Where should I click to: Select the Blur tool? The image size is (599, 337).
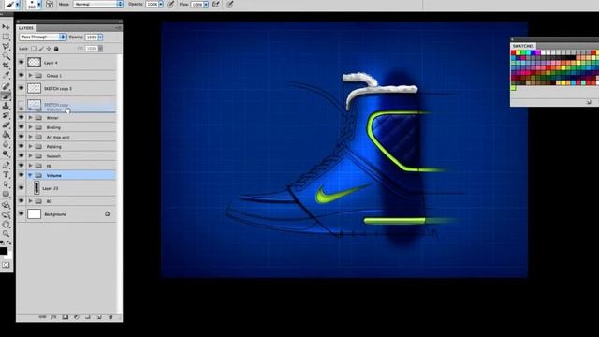6,144
